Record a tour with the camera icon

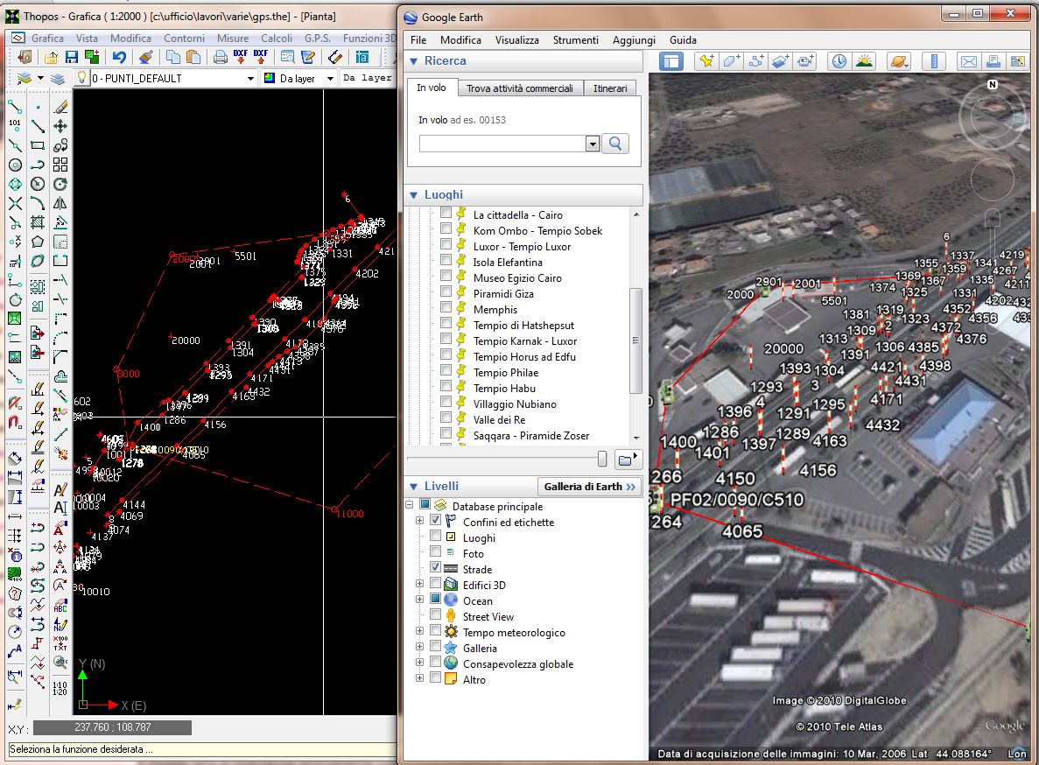[x=805, y=61]
